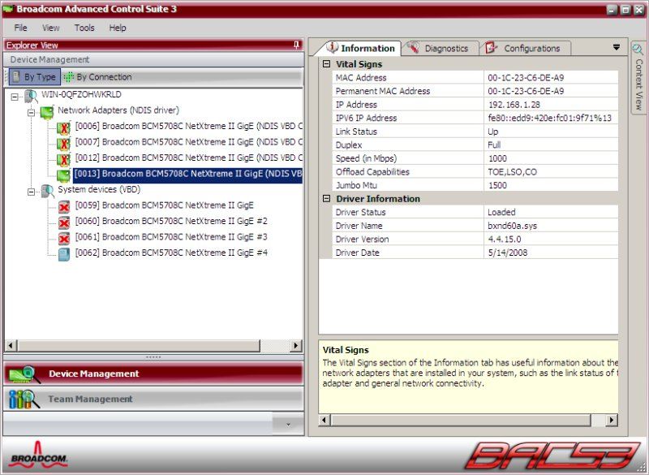Collapse the System devices (VBD) tree node
This screenshot has height=475, width=649.
pos(31,192)
